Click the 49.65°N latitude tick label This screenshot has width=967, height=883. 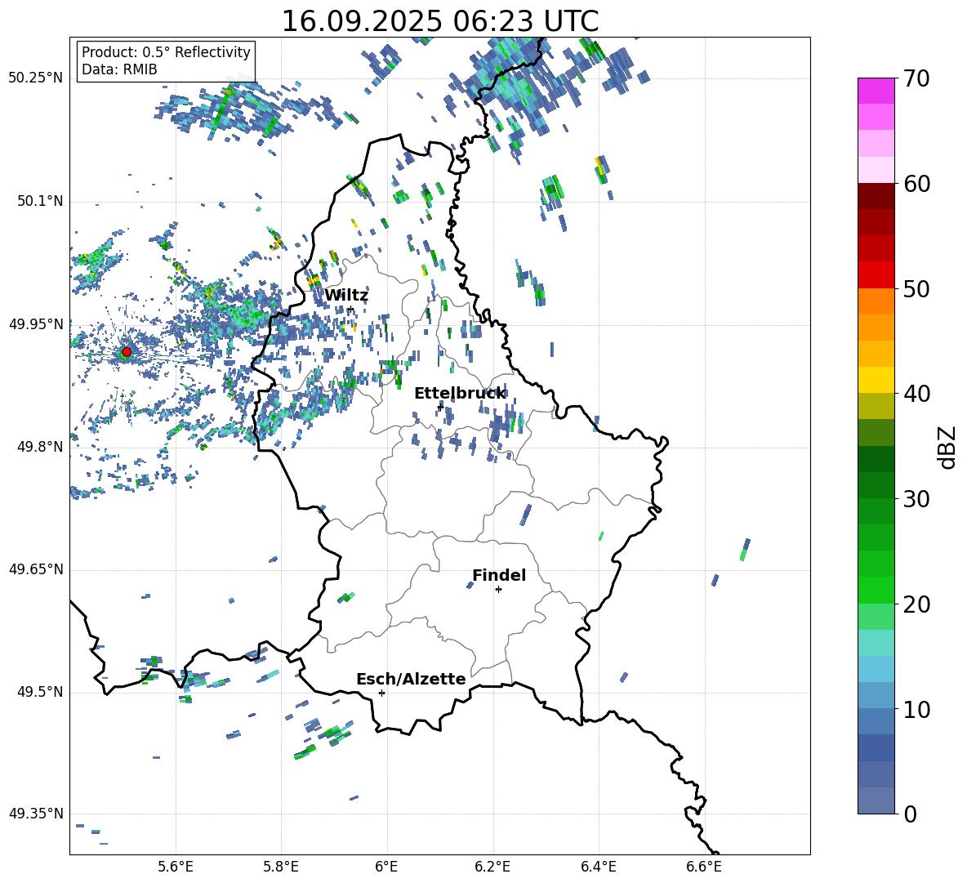click(x=36, y=569)
